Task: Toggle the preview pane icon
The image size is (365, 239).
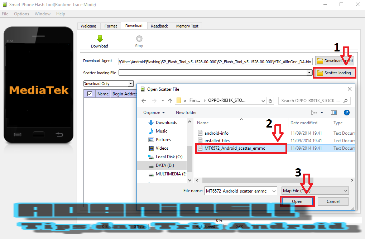Action: pos(334,113)
